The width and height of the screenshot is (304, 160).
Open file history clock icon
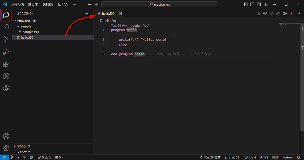(258, 13)
